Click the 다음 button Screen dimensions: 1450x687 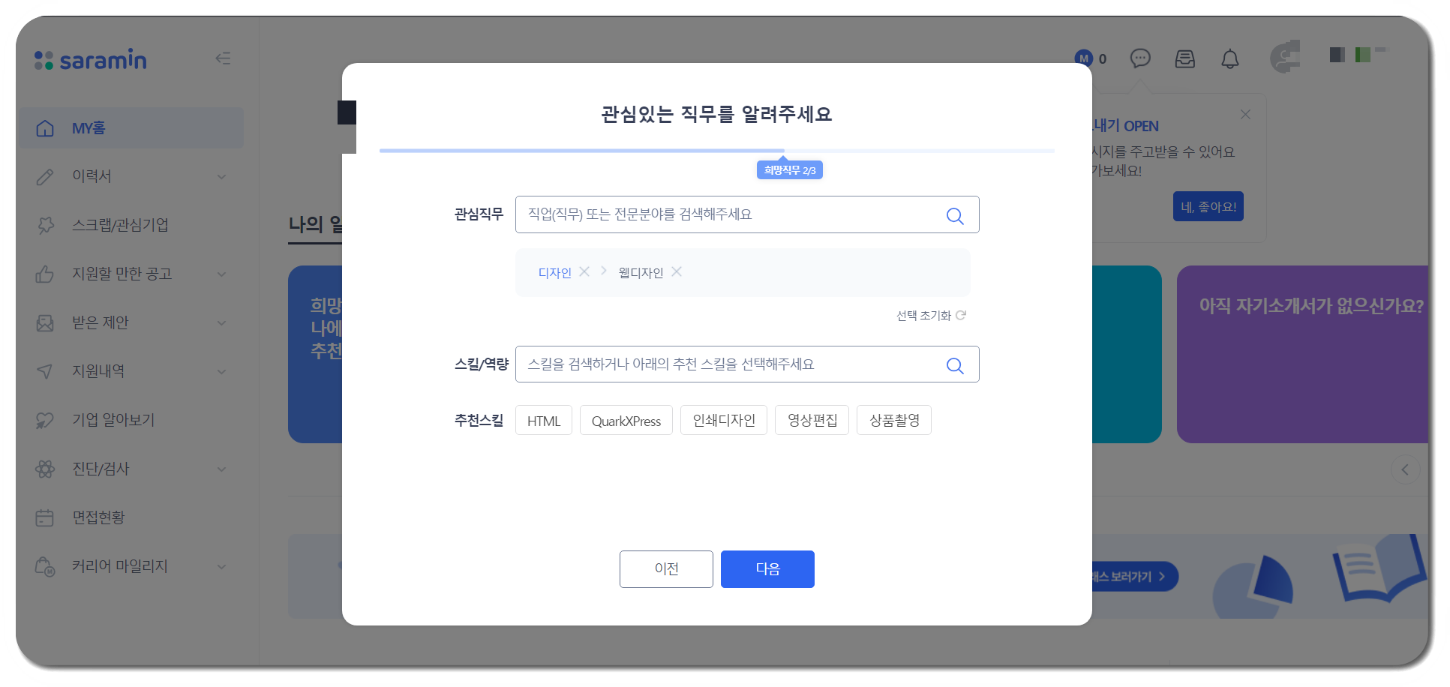pyautogui.click(x=767, y=568)
